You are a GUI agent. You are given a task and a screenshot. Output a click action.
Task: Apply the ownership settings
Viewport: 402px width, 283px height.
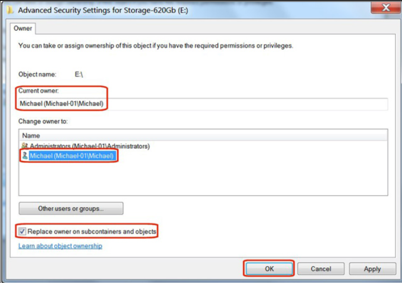(x=372, y=269)
